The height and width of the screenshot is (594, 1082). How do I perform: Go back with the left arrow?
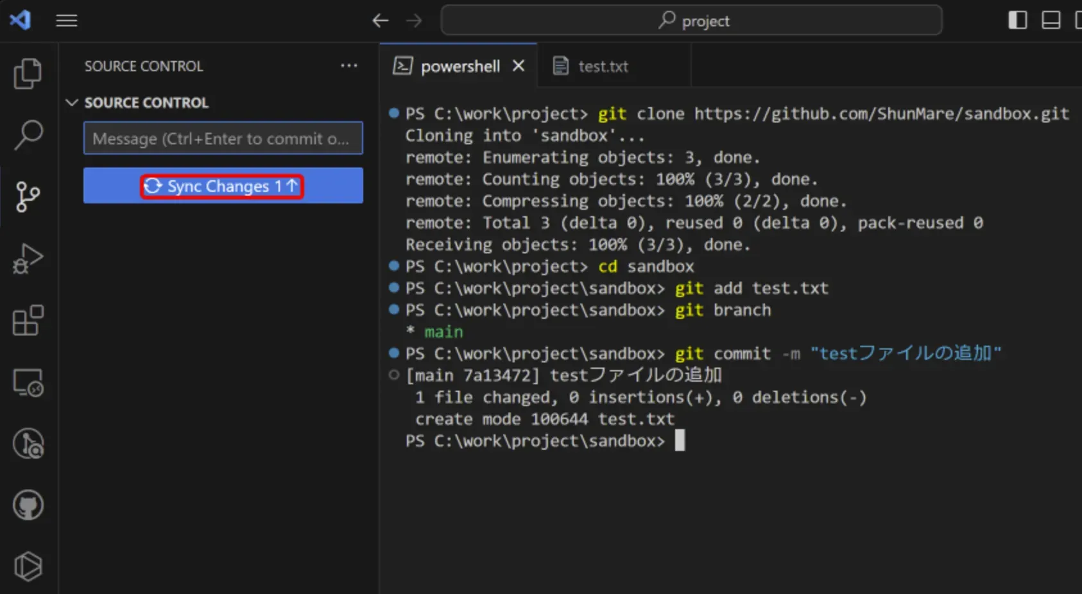pos(381,21)
